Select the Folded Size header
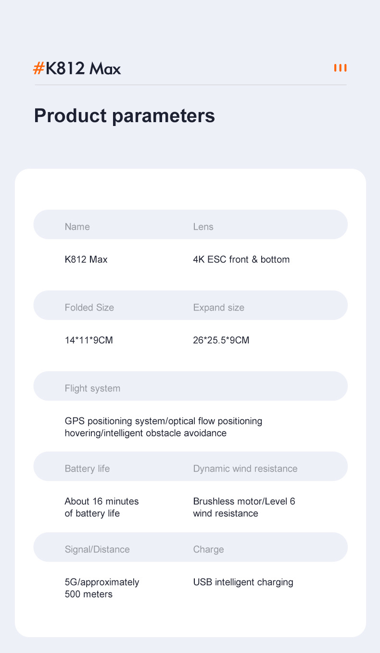380x653 pixels. pos(89,308)
